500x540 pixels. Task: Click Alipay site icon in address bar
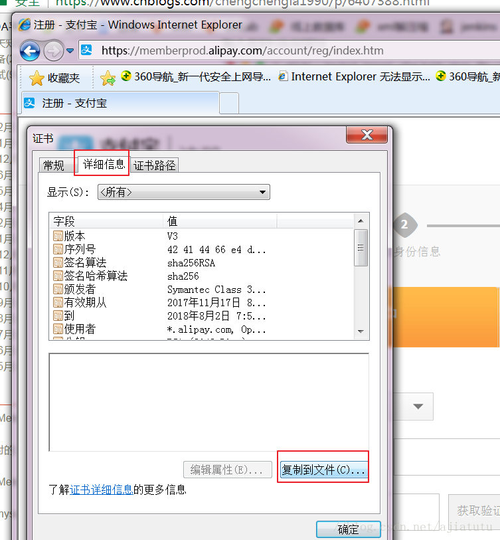pyautogui.click(x=86, y=50)
